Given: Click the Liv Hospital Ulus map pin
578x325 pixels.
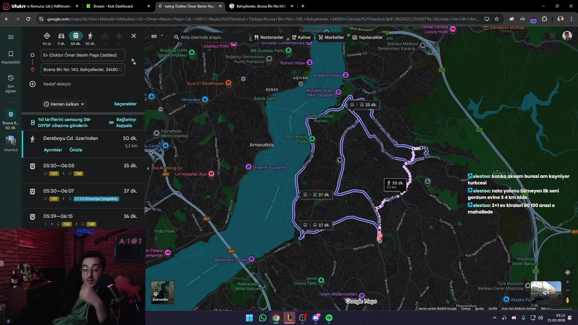Looking at the screenshot, I should [x=211, y=174].
